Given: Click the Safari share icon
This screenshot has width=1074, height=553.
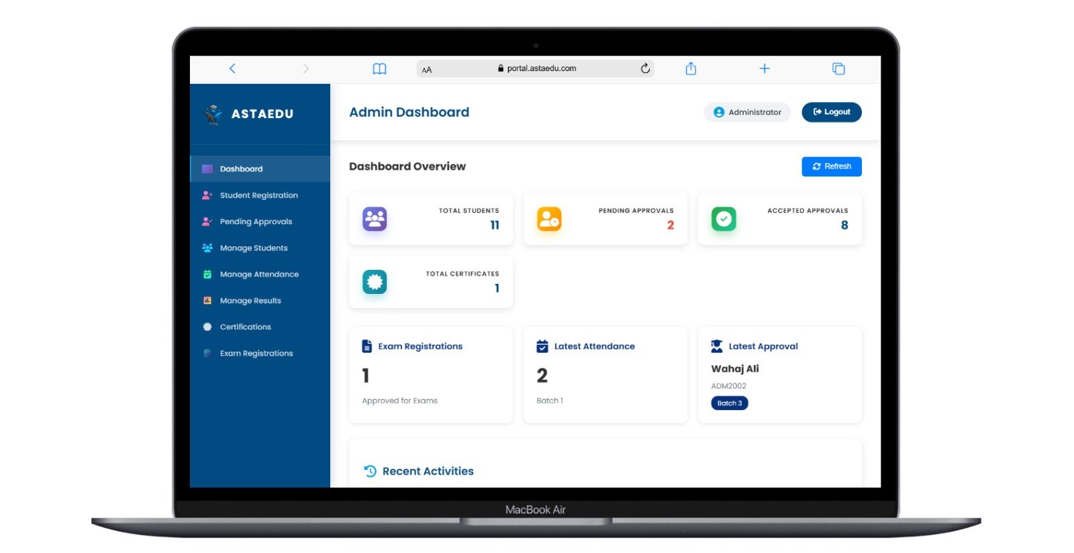Looking at the screenshot, I should (x=691, y=68).
